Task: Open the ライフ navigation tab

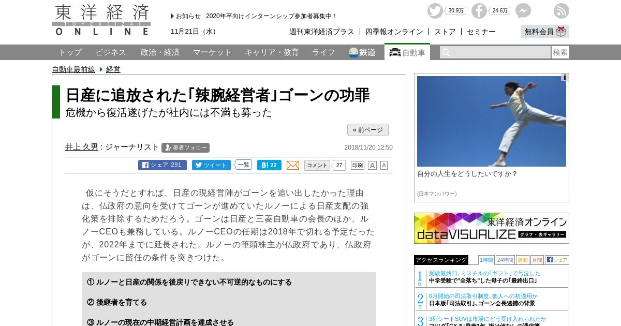Action: coord(323,52)
